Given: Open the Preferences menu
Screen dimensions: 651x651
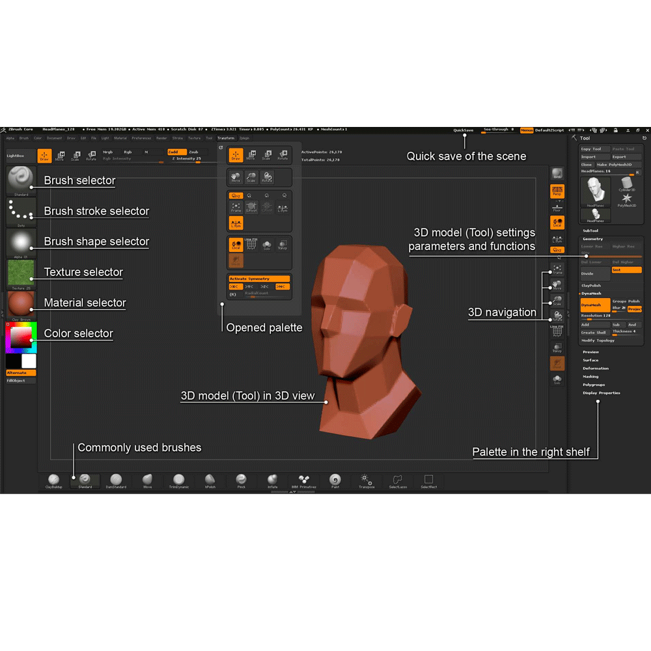Looking at the screenshot, I should (141, 138).
